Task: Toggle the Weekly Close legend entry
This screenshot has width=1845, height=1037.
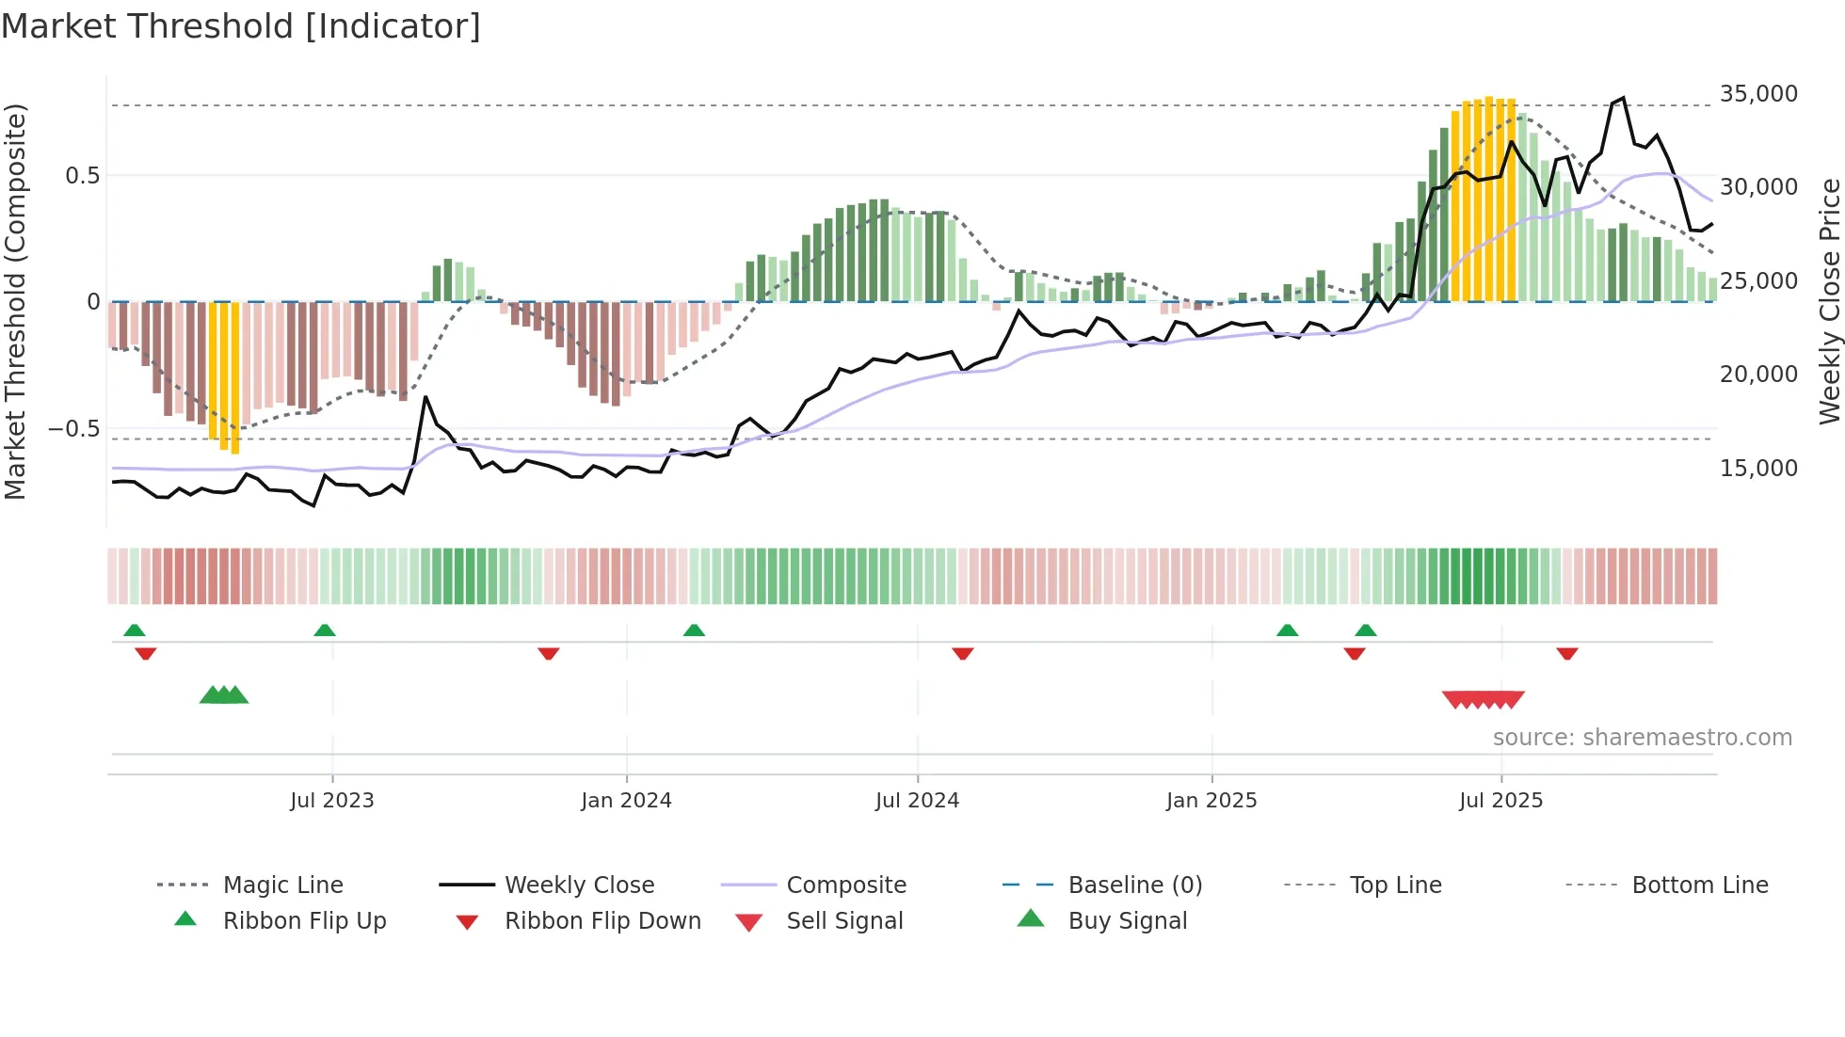Action: tap(579, 885)
